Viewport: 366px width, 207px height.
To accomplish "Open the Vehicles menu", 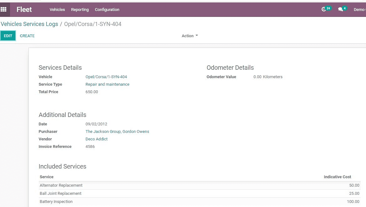I will point(57,10).
